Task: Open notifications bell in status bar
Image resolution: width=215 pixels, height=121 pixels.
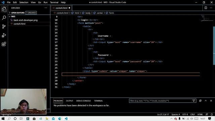Action: (x=212, y=114)
